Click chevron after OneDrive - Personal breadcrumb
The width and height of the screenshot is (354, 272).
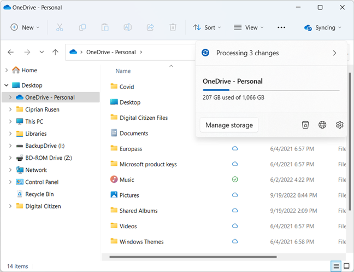point(141,52)
